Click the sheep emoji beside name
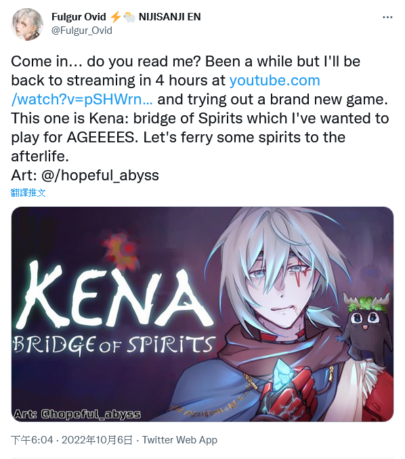The image size is (405, 459). pos(129,17)
